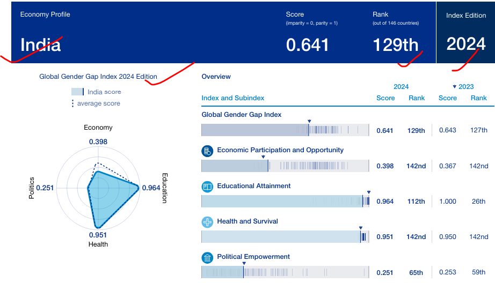Click the Politics 0.251 radar value

point(45,188)
